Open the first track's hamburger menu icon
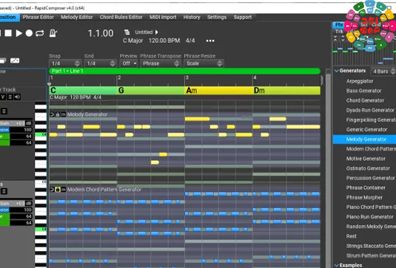 coord(4,111)
